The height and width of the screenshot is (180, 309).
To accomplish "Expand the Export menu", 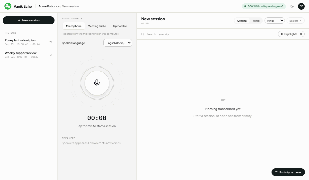I will 295,21.
